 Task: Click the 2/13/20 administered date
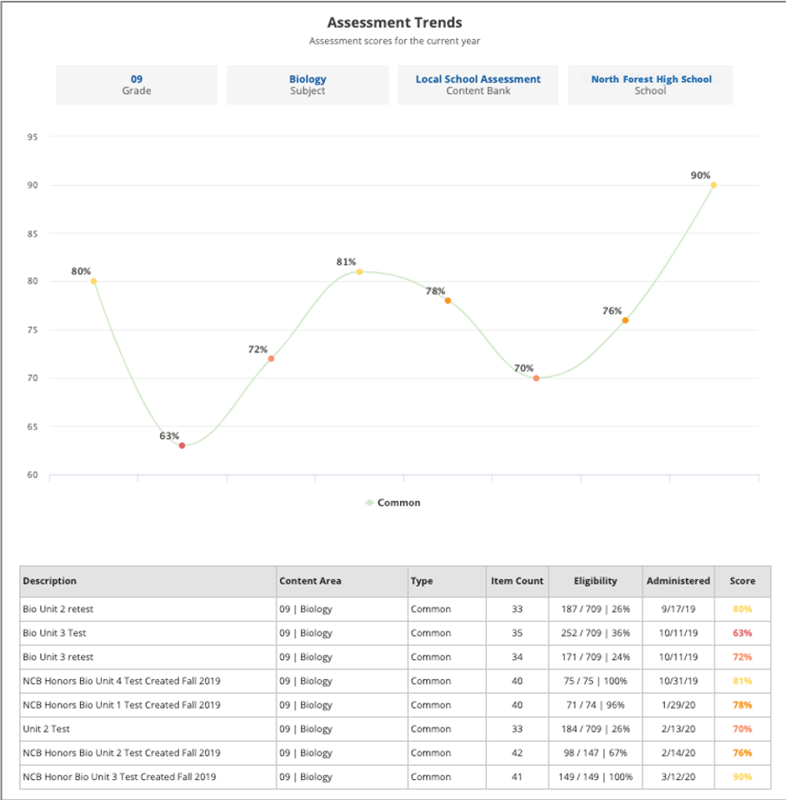678,729
